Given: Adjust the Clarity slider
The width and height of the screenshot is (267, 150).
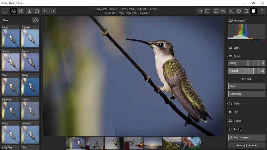Looking at the screenshot, I should (246, 63).
